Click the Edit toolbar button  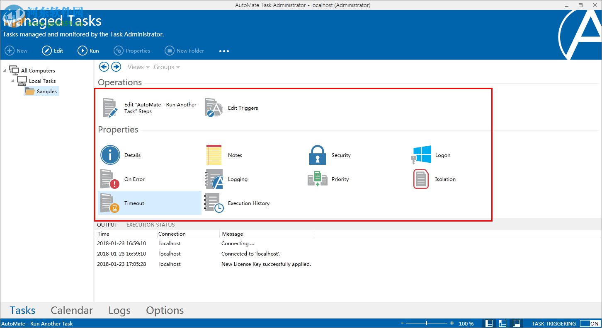[x=53, y=51]
